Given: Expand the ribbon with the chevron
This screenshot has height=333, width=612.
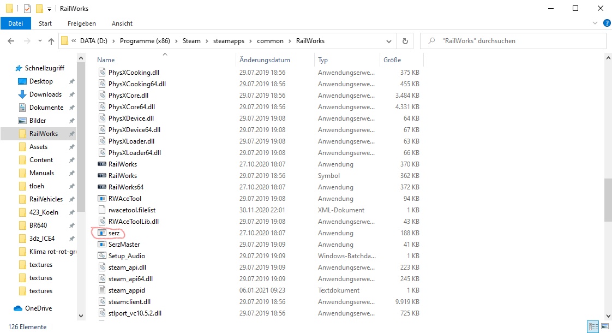Looking at the screenshot, I should (595, 23).
